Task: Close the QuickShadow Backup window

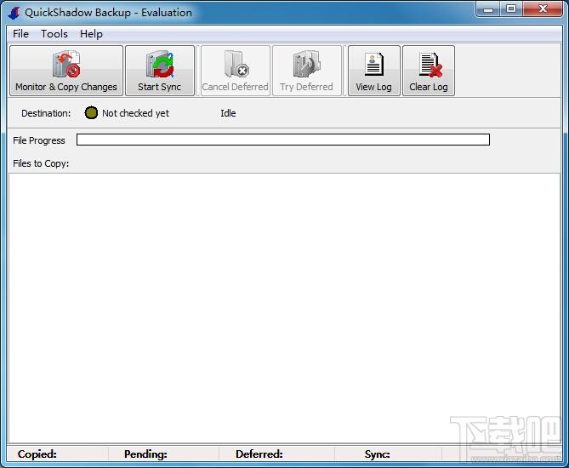Action: [543, 9]
